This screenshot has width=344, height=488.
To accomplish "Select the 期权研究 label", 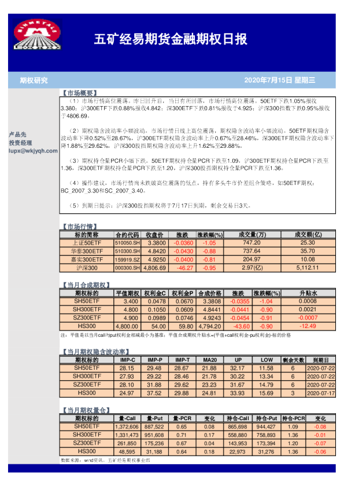I will click(34, 81).
